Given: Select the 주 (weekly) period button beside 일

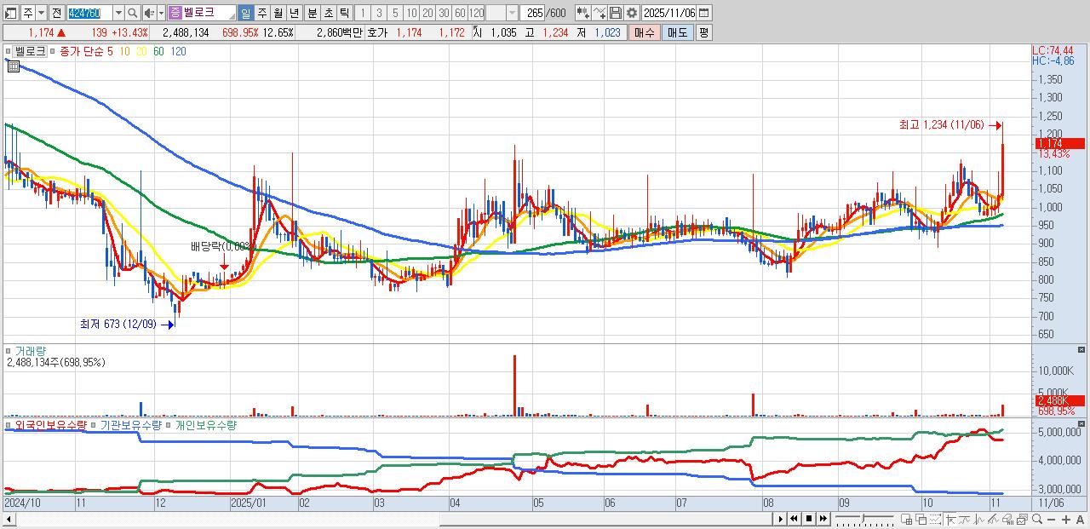Looking at the screenshot, I should (x=261, y=13).
